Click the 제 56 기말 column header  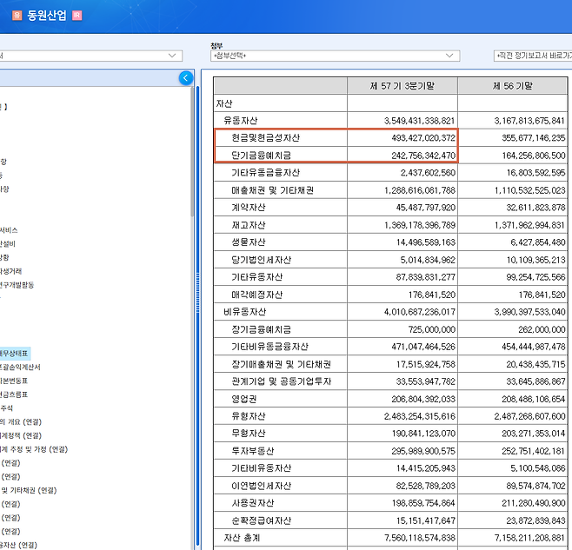click(514, 86)
